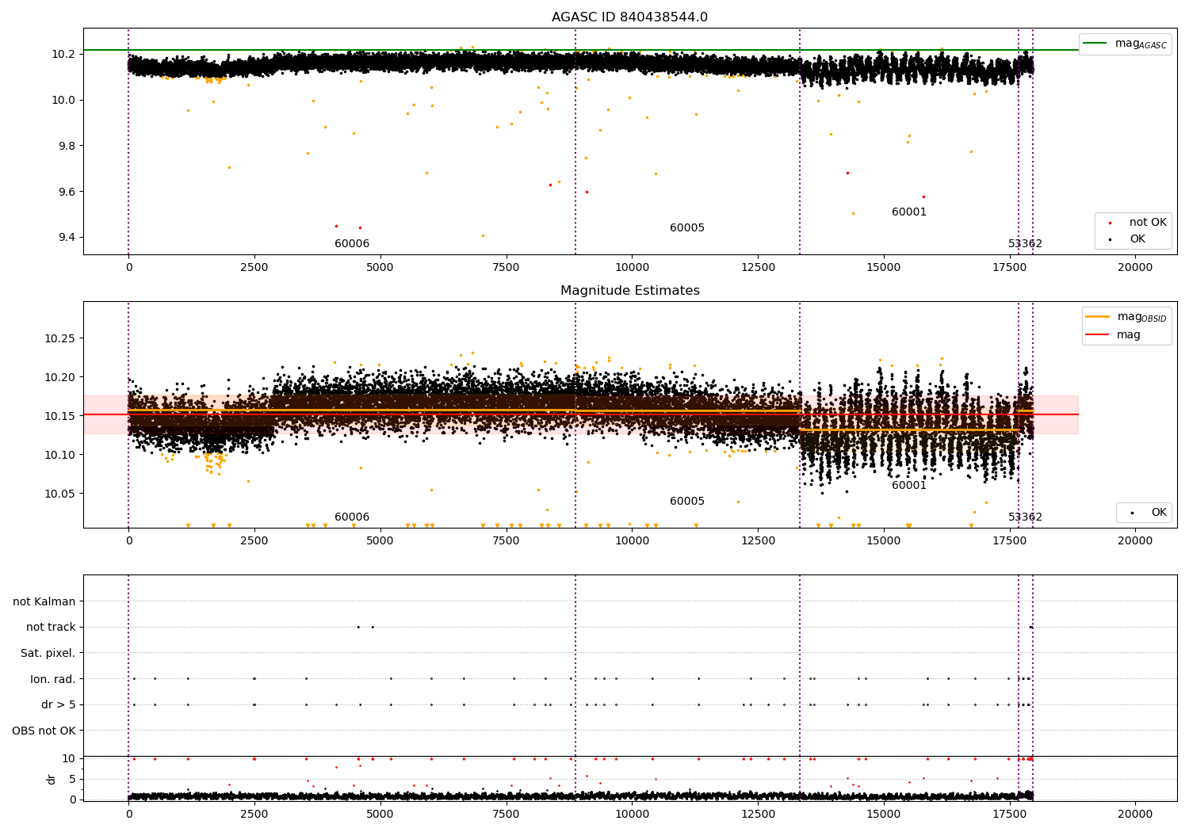Click label 60005 in Magnitude Estimates plot
The width and height of the screenshot is (1189, 832).
(687, 502)
